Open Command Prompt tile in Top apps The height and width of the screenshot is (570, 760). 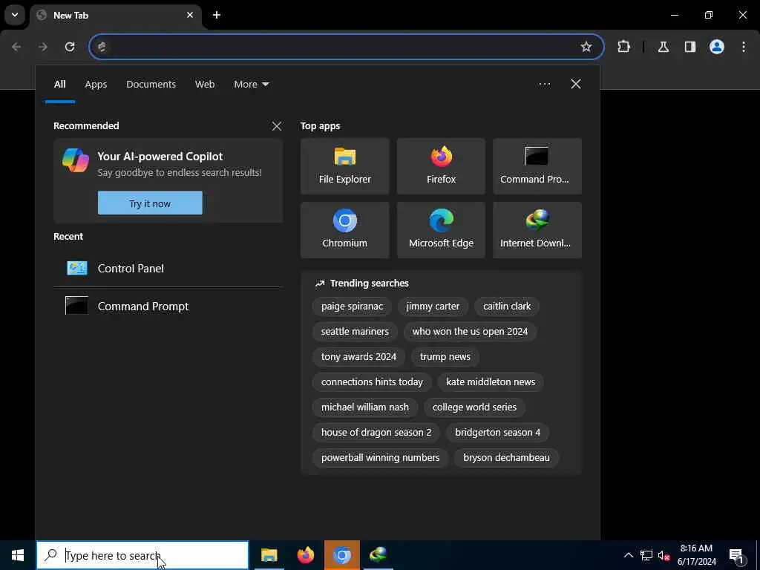(537, 166)
